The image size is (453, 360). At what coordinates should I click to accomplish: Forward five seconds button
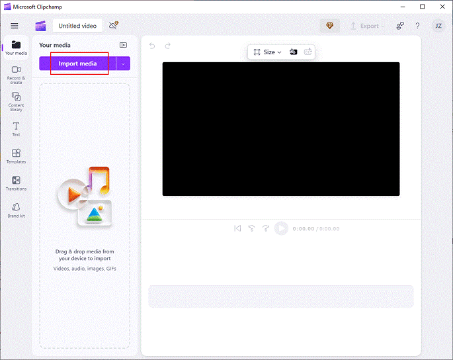266,228
